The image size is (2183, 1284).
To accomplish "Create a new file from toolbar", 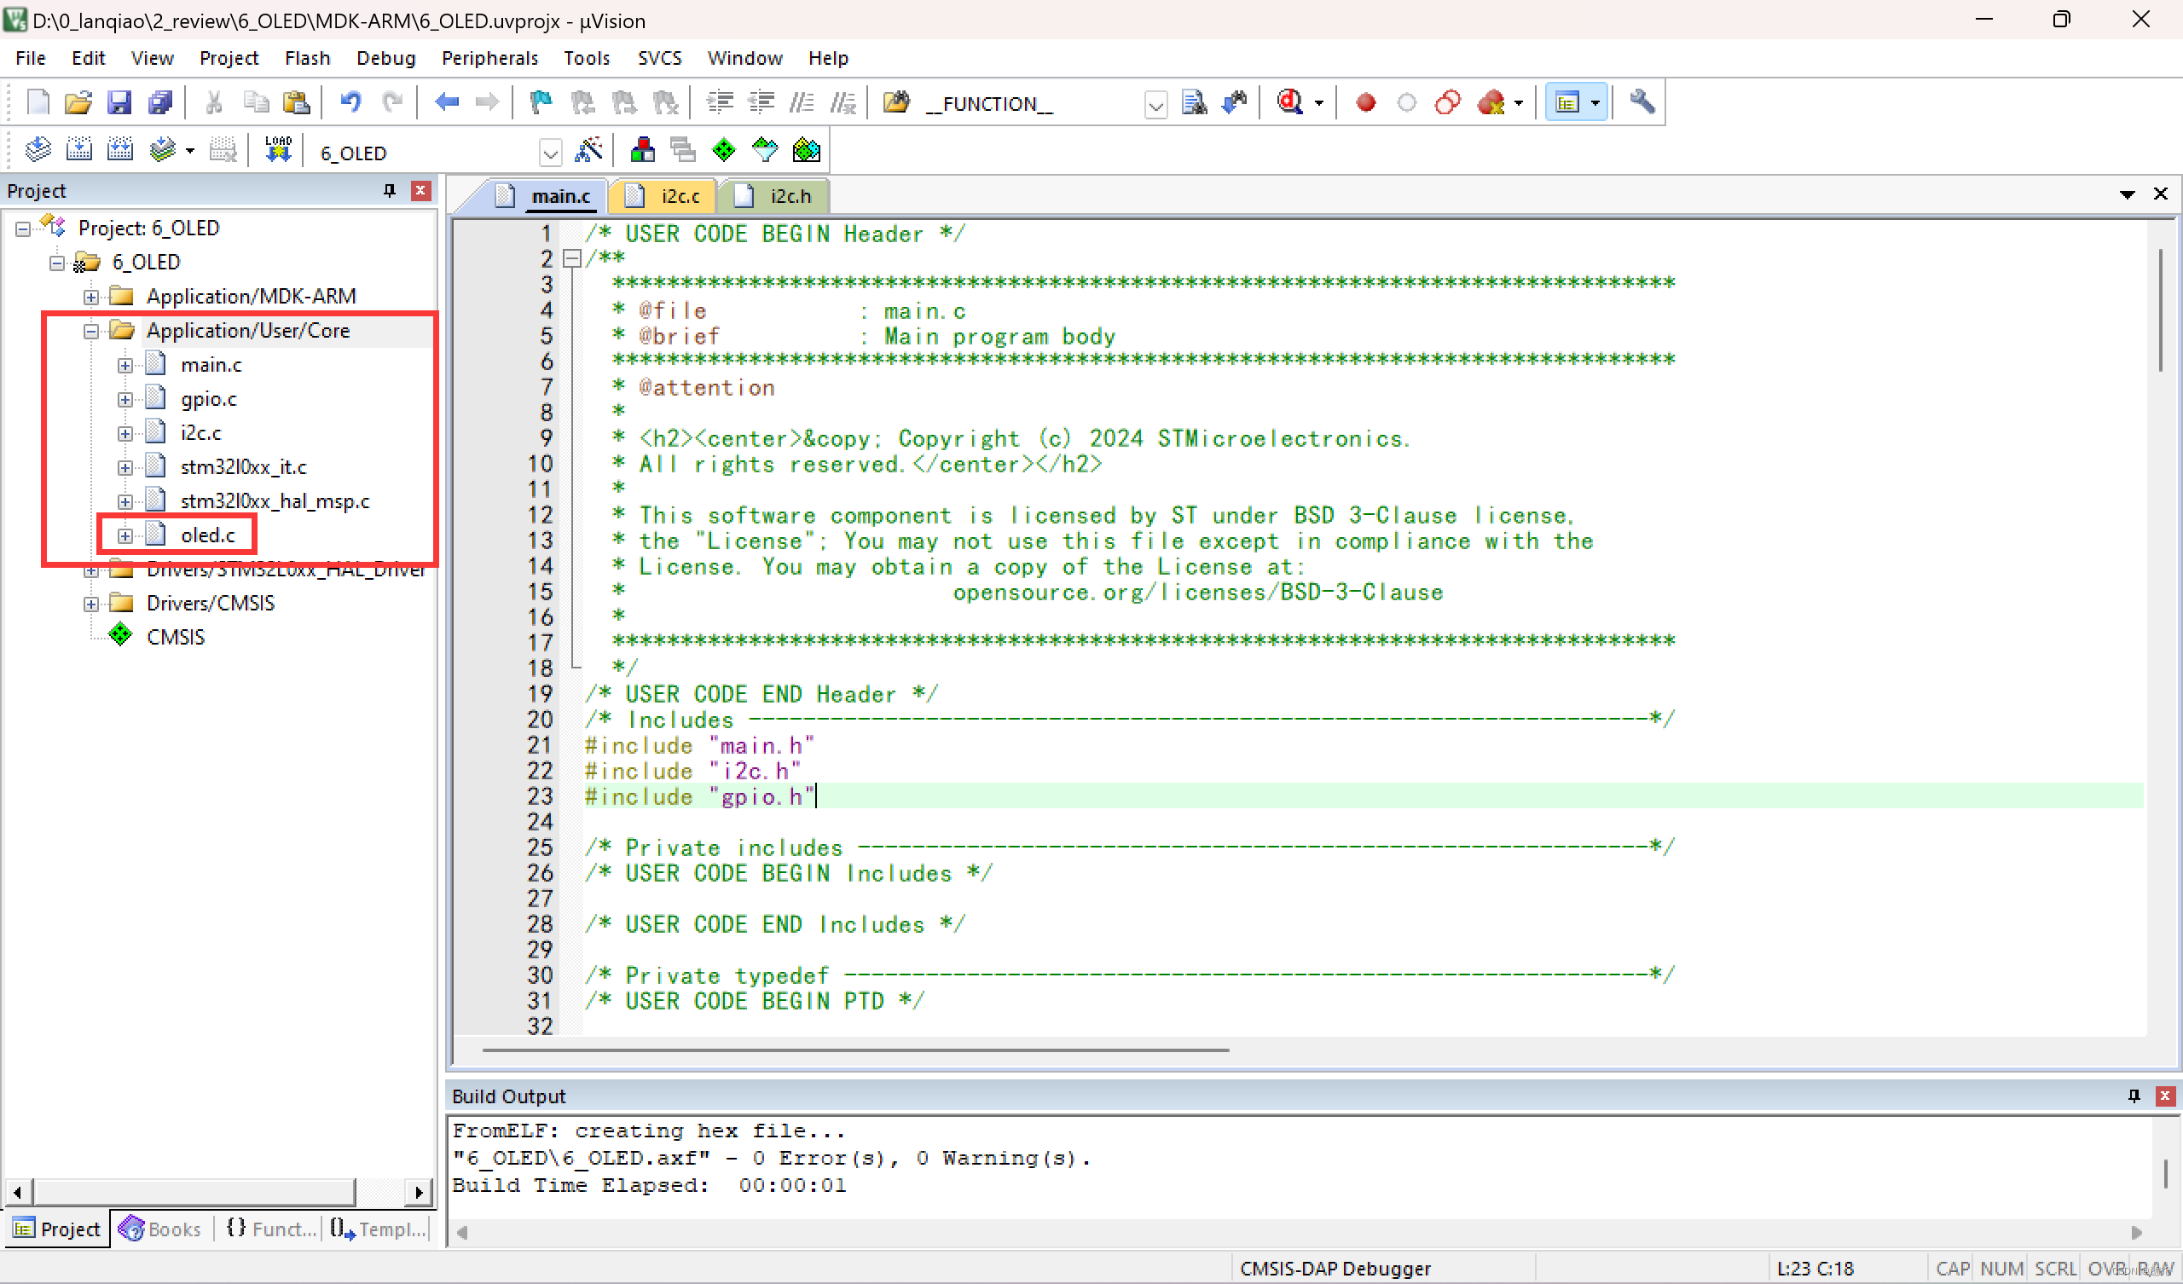I will coord(38,102).
